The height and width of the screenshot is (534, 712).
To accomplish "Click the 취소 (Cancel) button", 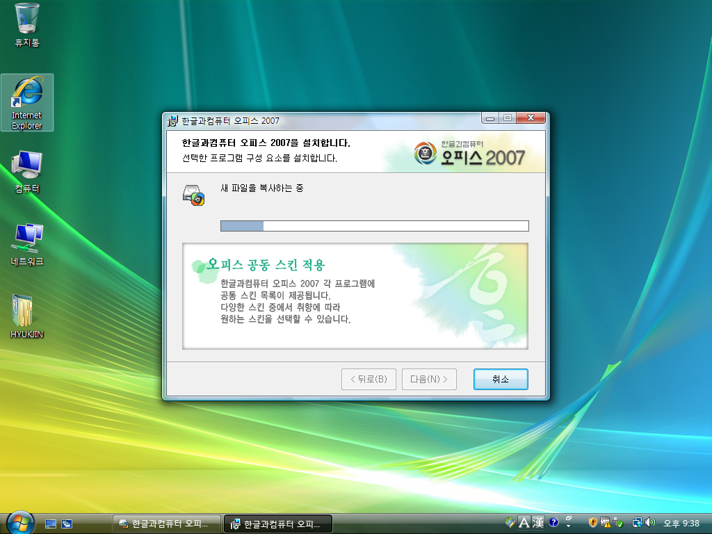I will pyautogui.click(x=501, y=379).
